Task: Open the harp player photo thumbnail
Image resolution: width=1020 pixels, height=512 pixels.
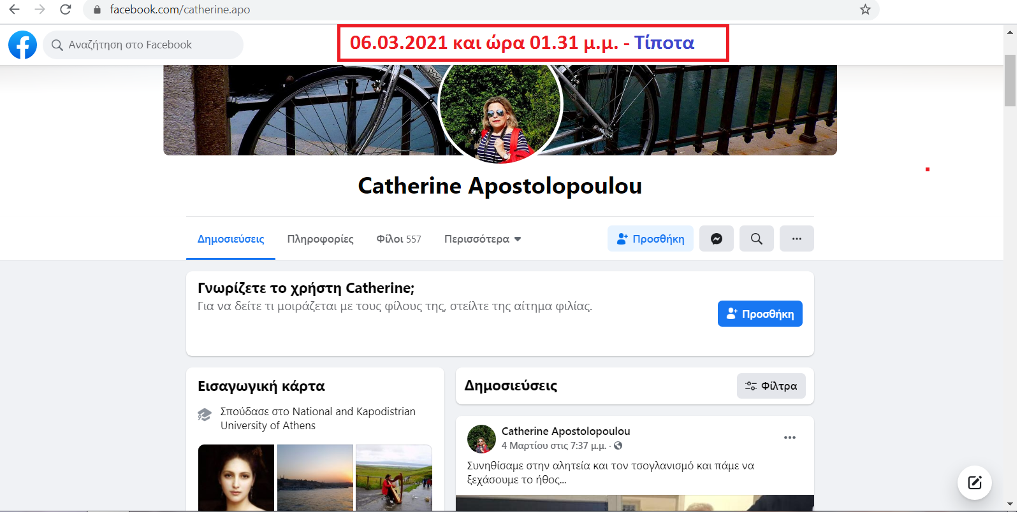Action: tap(394, 478)
